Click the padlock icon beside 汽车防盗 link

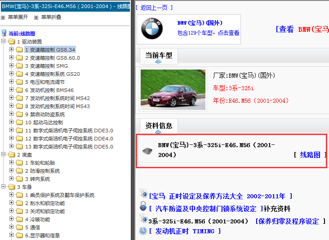pyautogui.click(x=143, y=207)
